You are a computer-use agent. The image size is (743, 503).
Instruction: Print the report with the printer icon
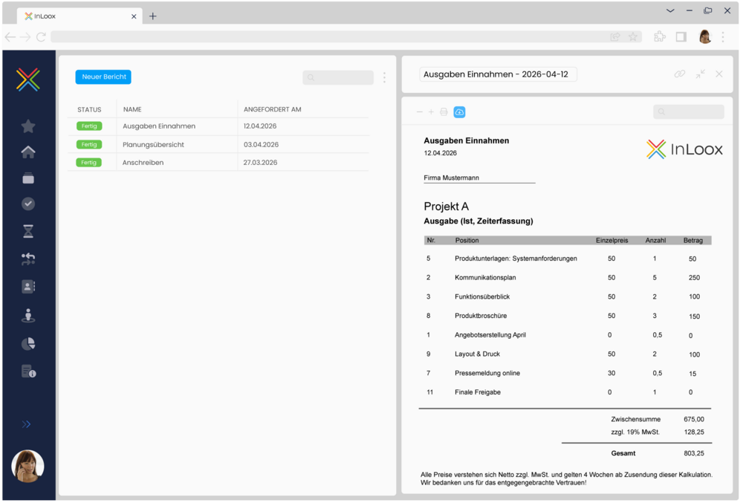pyautogui.click(x=443, y=111)
